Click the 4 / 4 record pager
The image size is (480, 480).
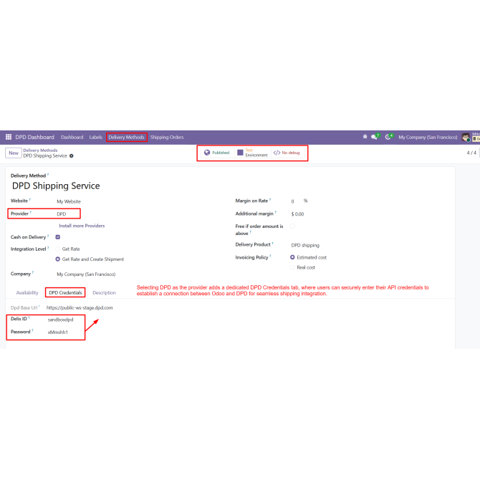(x=471, y=153)
